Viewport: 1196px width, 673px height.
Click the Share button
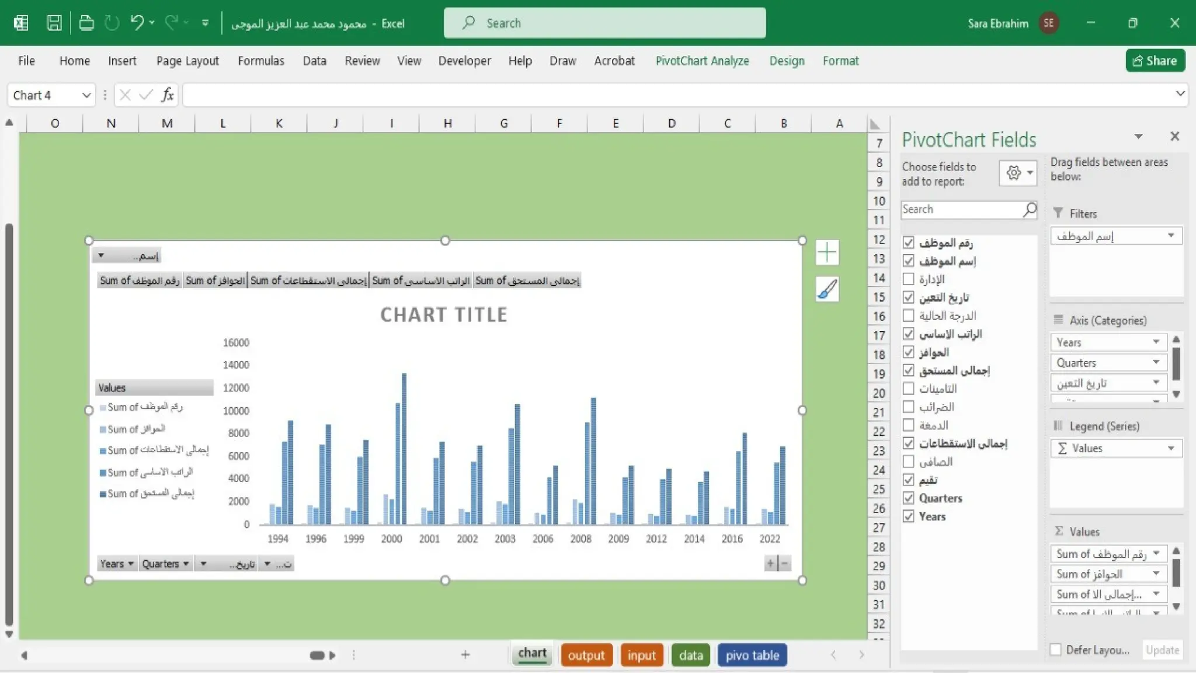(1155, 61)
